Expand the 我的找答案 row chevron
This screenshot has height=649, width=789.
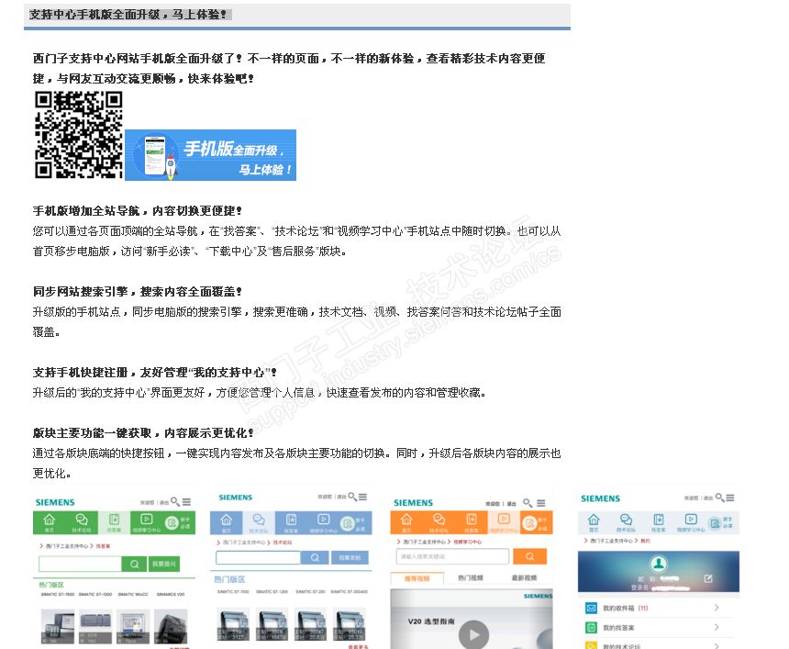point(717,627)
